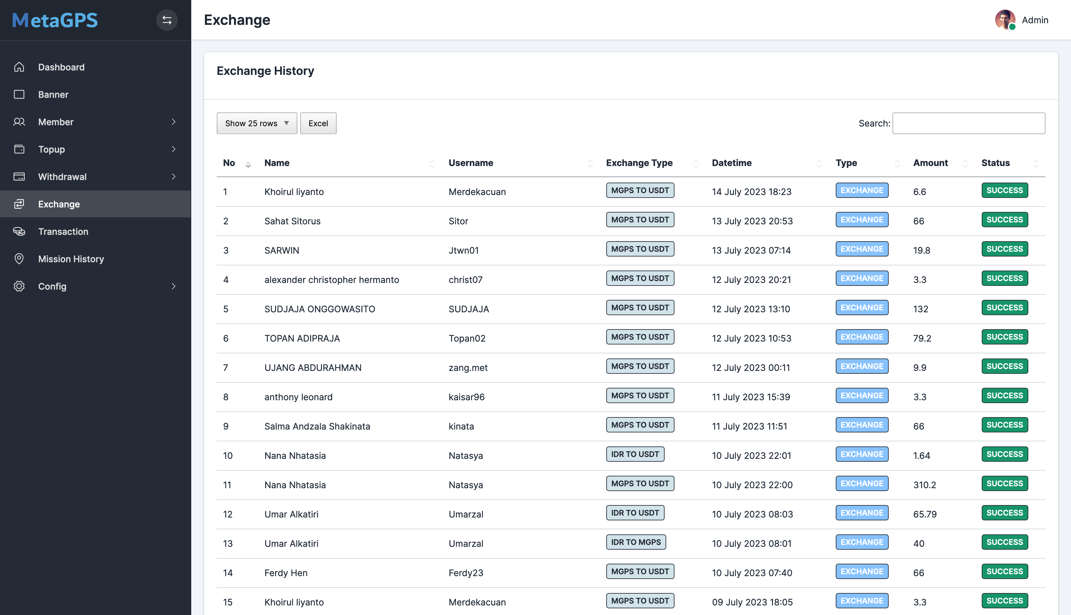This screenshot has width=1071, height=615.
Task: Focus the Search input field
Action: pos(969,123)
